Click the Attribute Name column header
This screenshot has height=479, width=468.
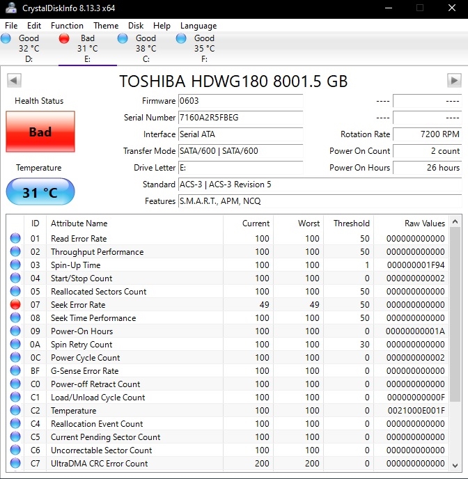[x=134, y=223]
